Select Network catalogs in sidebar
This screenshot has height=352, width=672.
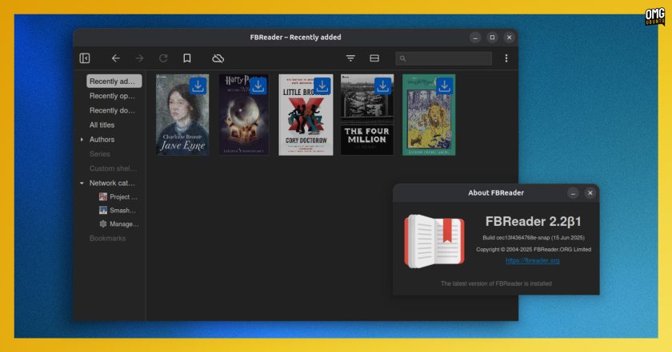click(x=112, y=183)
